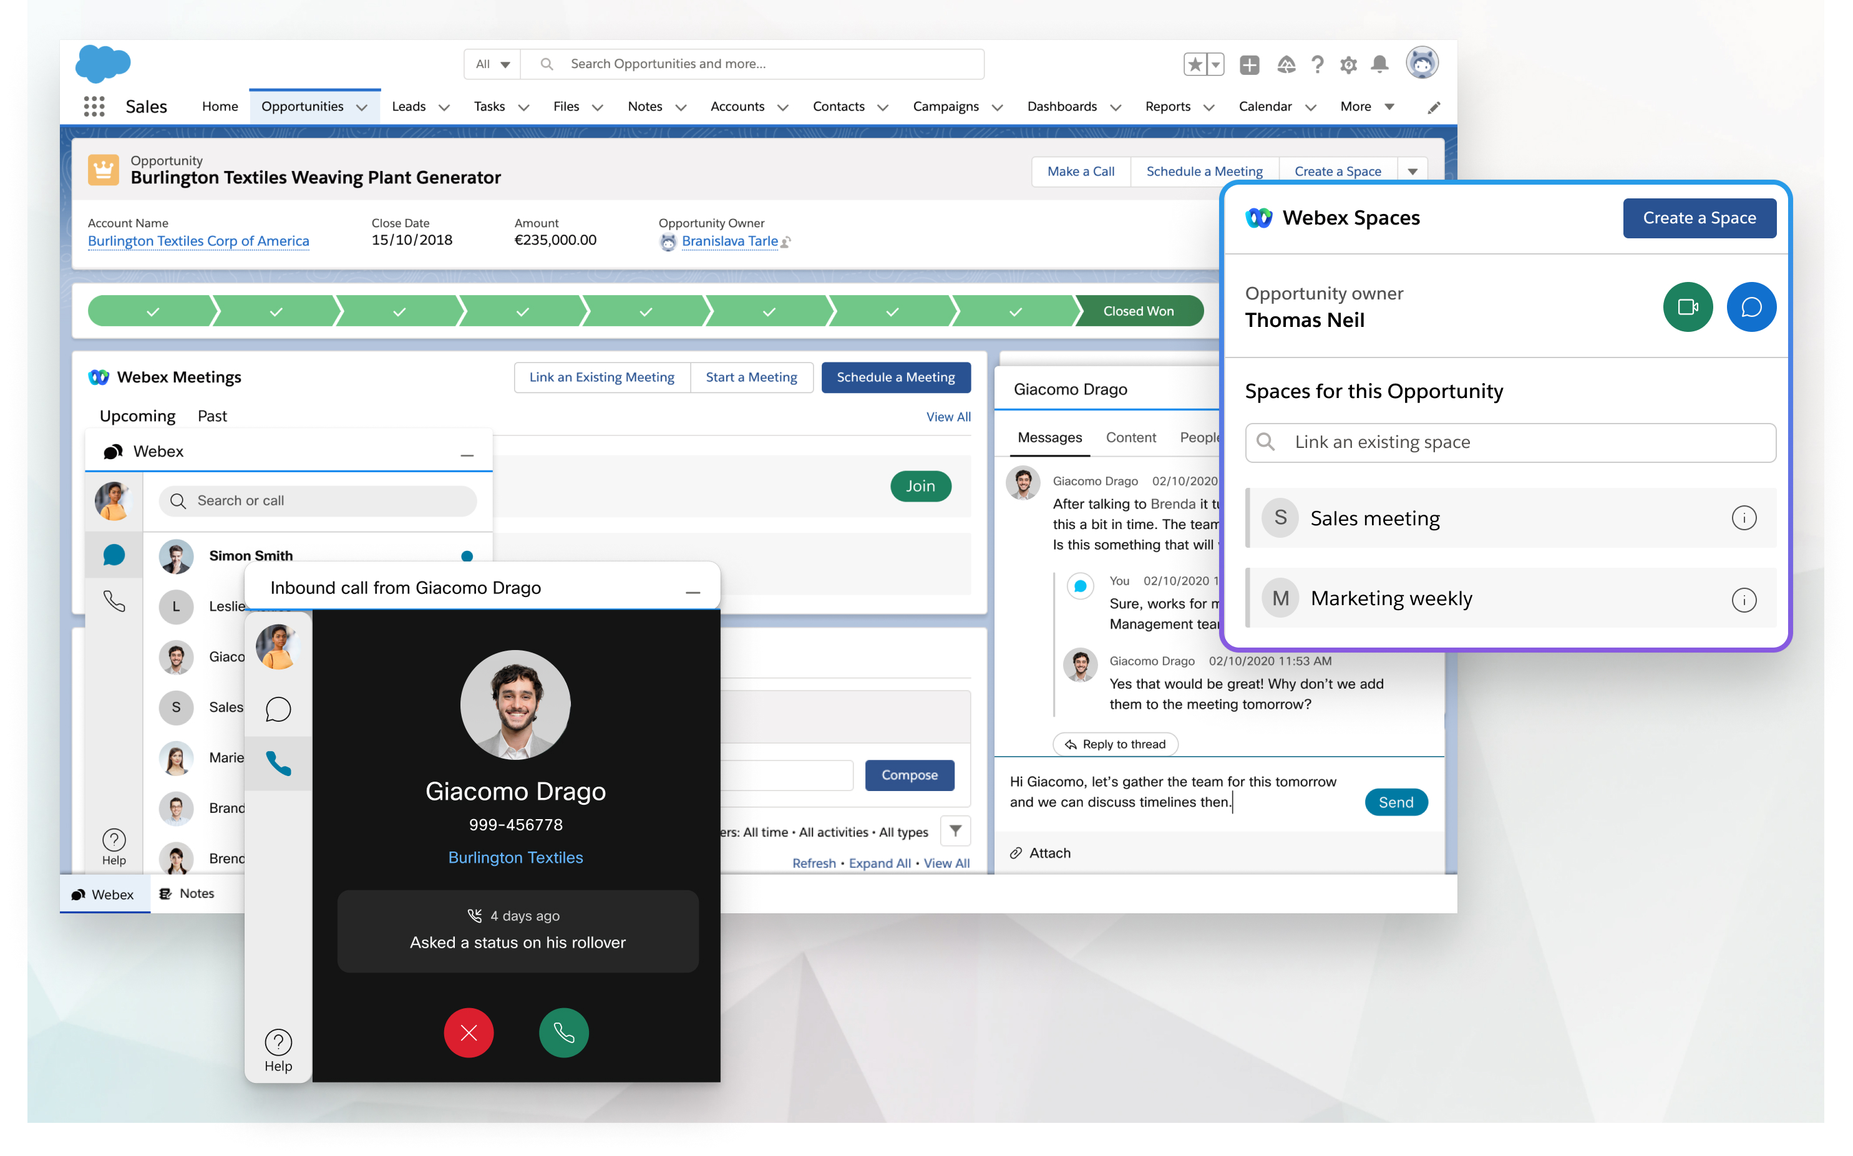Switch to Past meetings tab
This screenshot has width=1853, height=1156.
click(x=212, y=416)
